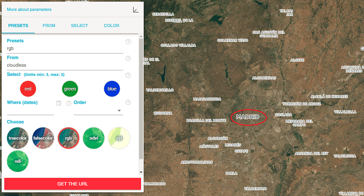The image size is (364, 196).
Task: Click the LEGANÉS map label
Action: click(x=233, y=145)
